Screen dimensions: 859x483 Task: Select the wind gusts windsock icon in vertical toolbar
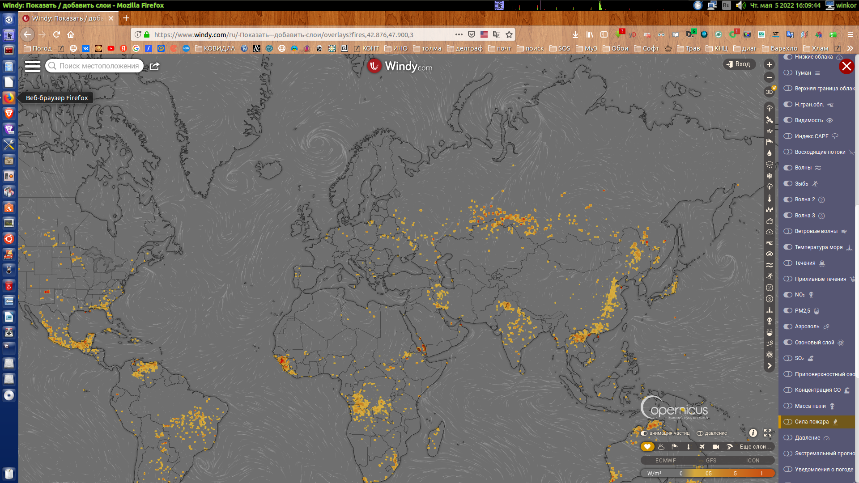770,142
